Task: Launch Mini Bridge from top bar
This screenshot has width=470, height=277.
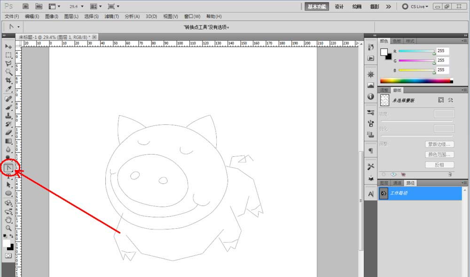Action: [x=39, y=6]
